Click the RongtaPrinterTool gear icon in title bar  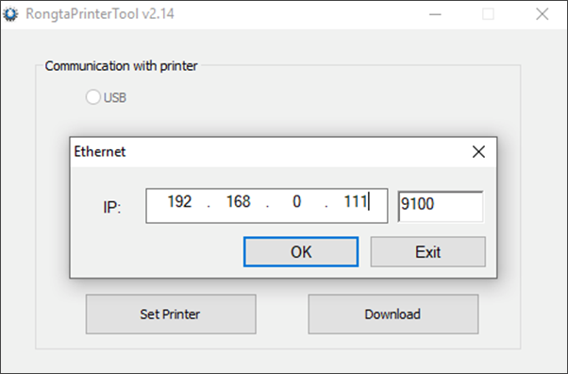tap(10, 14)
